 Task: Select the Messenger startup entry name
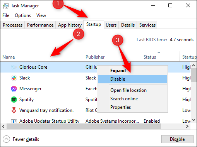[31, 89]
